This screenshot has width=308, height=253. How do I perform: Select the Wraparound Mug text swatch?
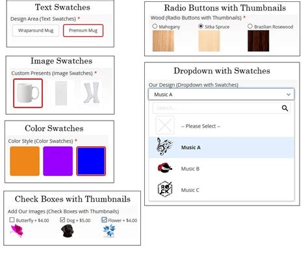(36, 30)
